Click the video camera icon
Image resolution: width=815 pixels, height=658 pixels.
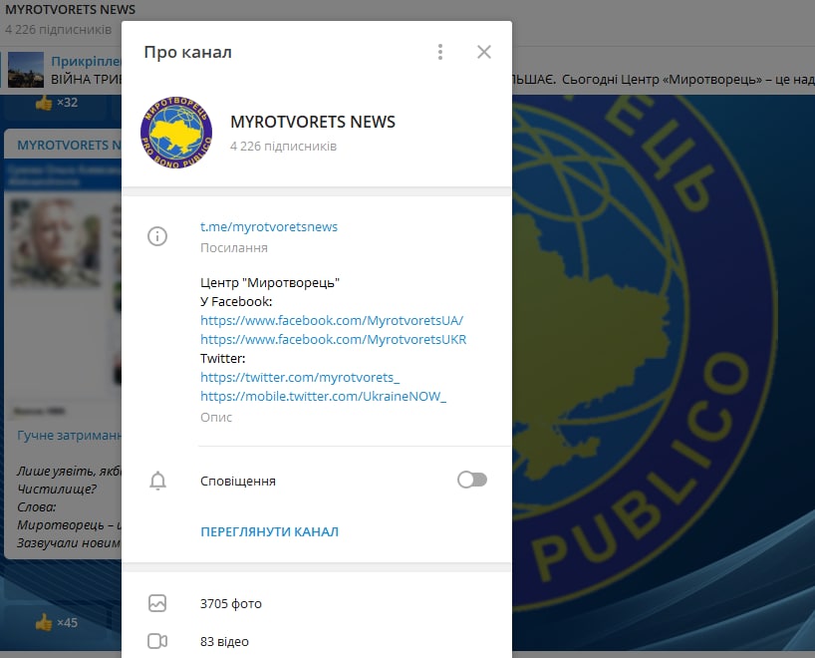157,641
